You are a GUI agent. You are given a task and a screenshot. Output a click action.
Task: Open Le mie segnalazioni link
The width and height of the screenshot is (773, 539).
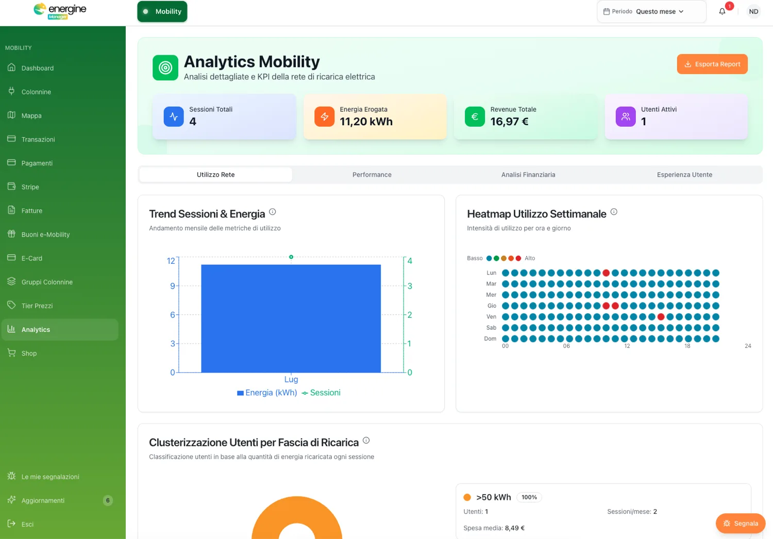pyautogui.click(x=60, y=477)
